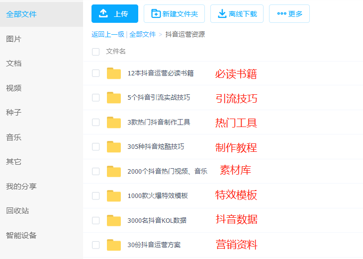Click the download arrow icon in 离线下载
The width and height of the screenshot is (363, 259).
coord(222,13)
